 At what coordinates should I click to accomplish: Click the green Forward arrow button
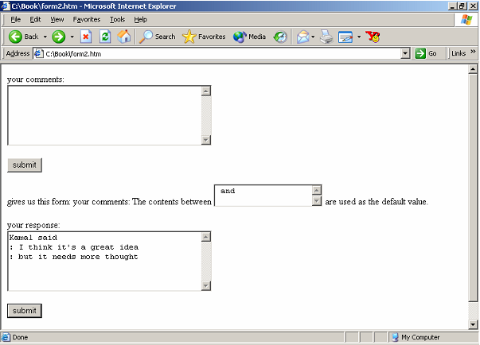coord(59,37)
